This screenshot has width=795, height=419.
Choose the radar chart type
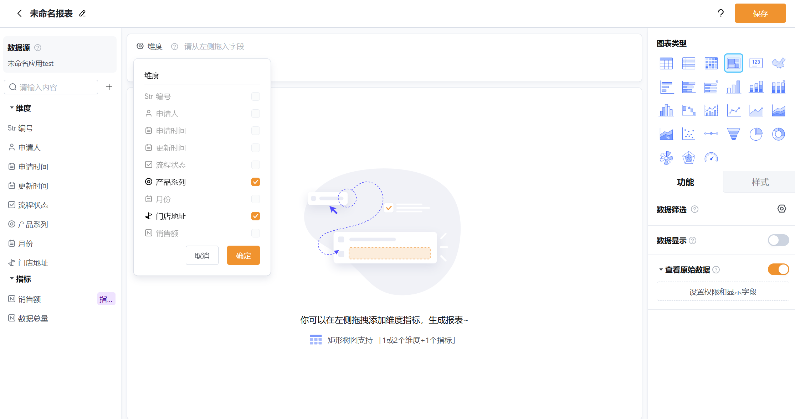tap(688, 157)
